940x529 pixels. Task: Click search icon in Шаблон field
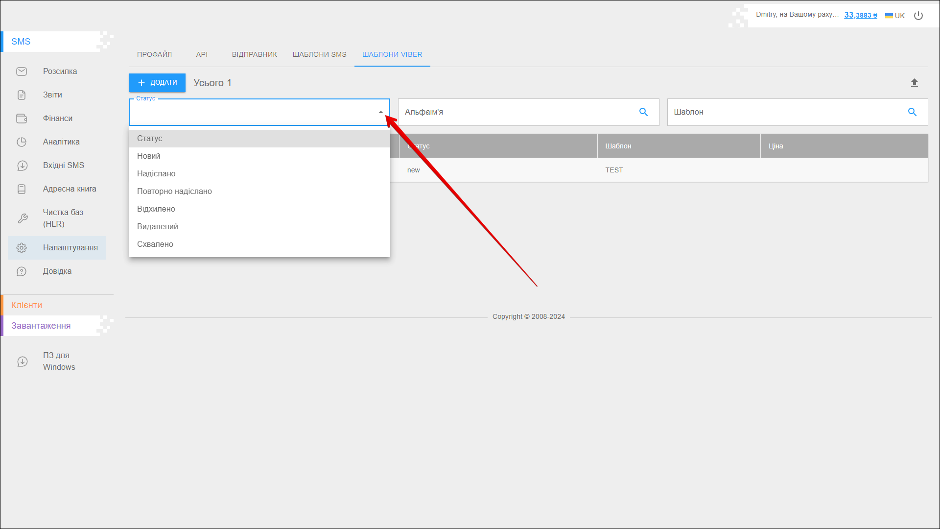click(x=912, y=112)
